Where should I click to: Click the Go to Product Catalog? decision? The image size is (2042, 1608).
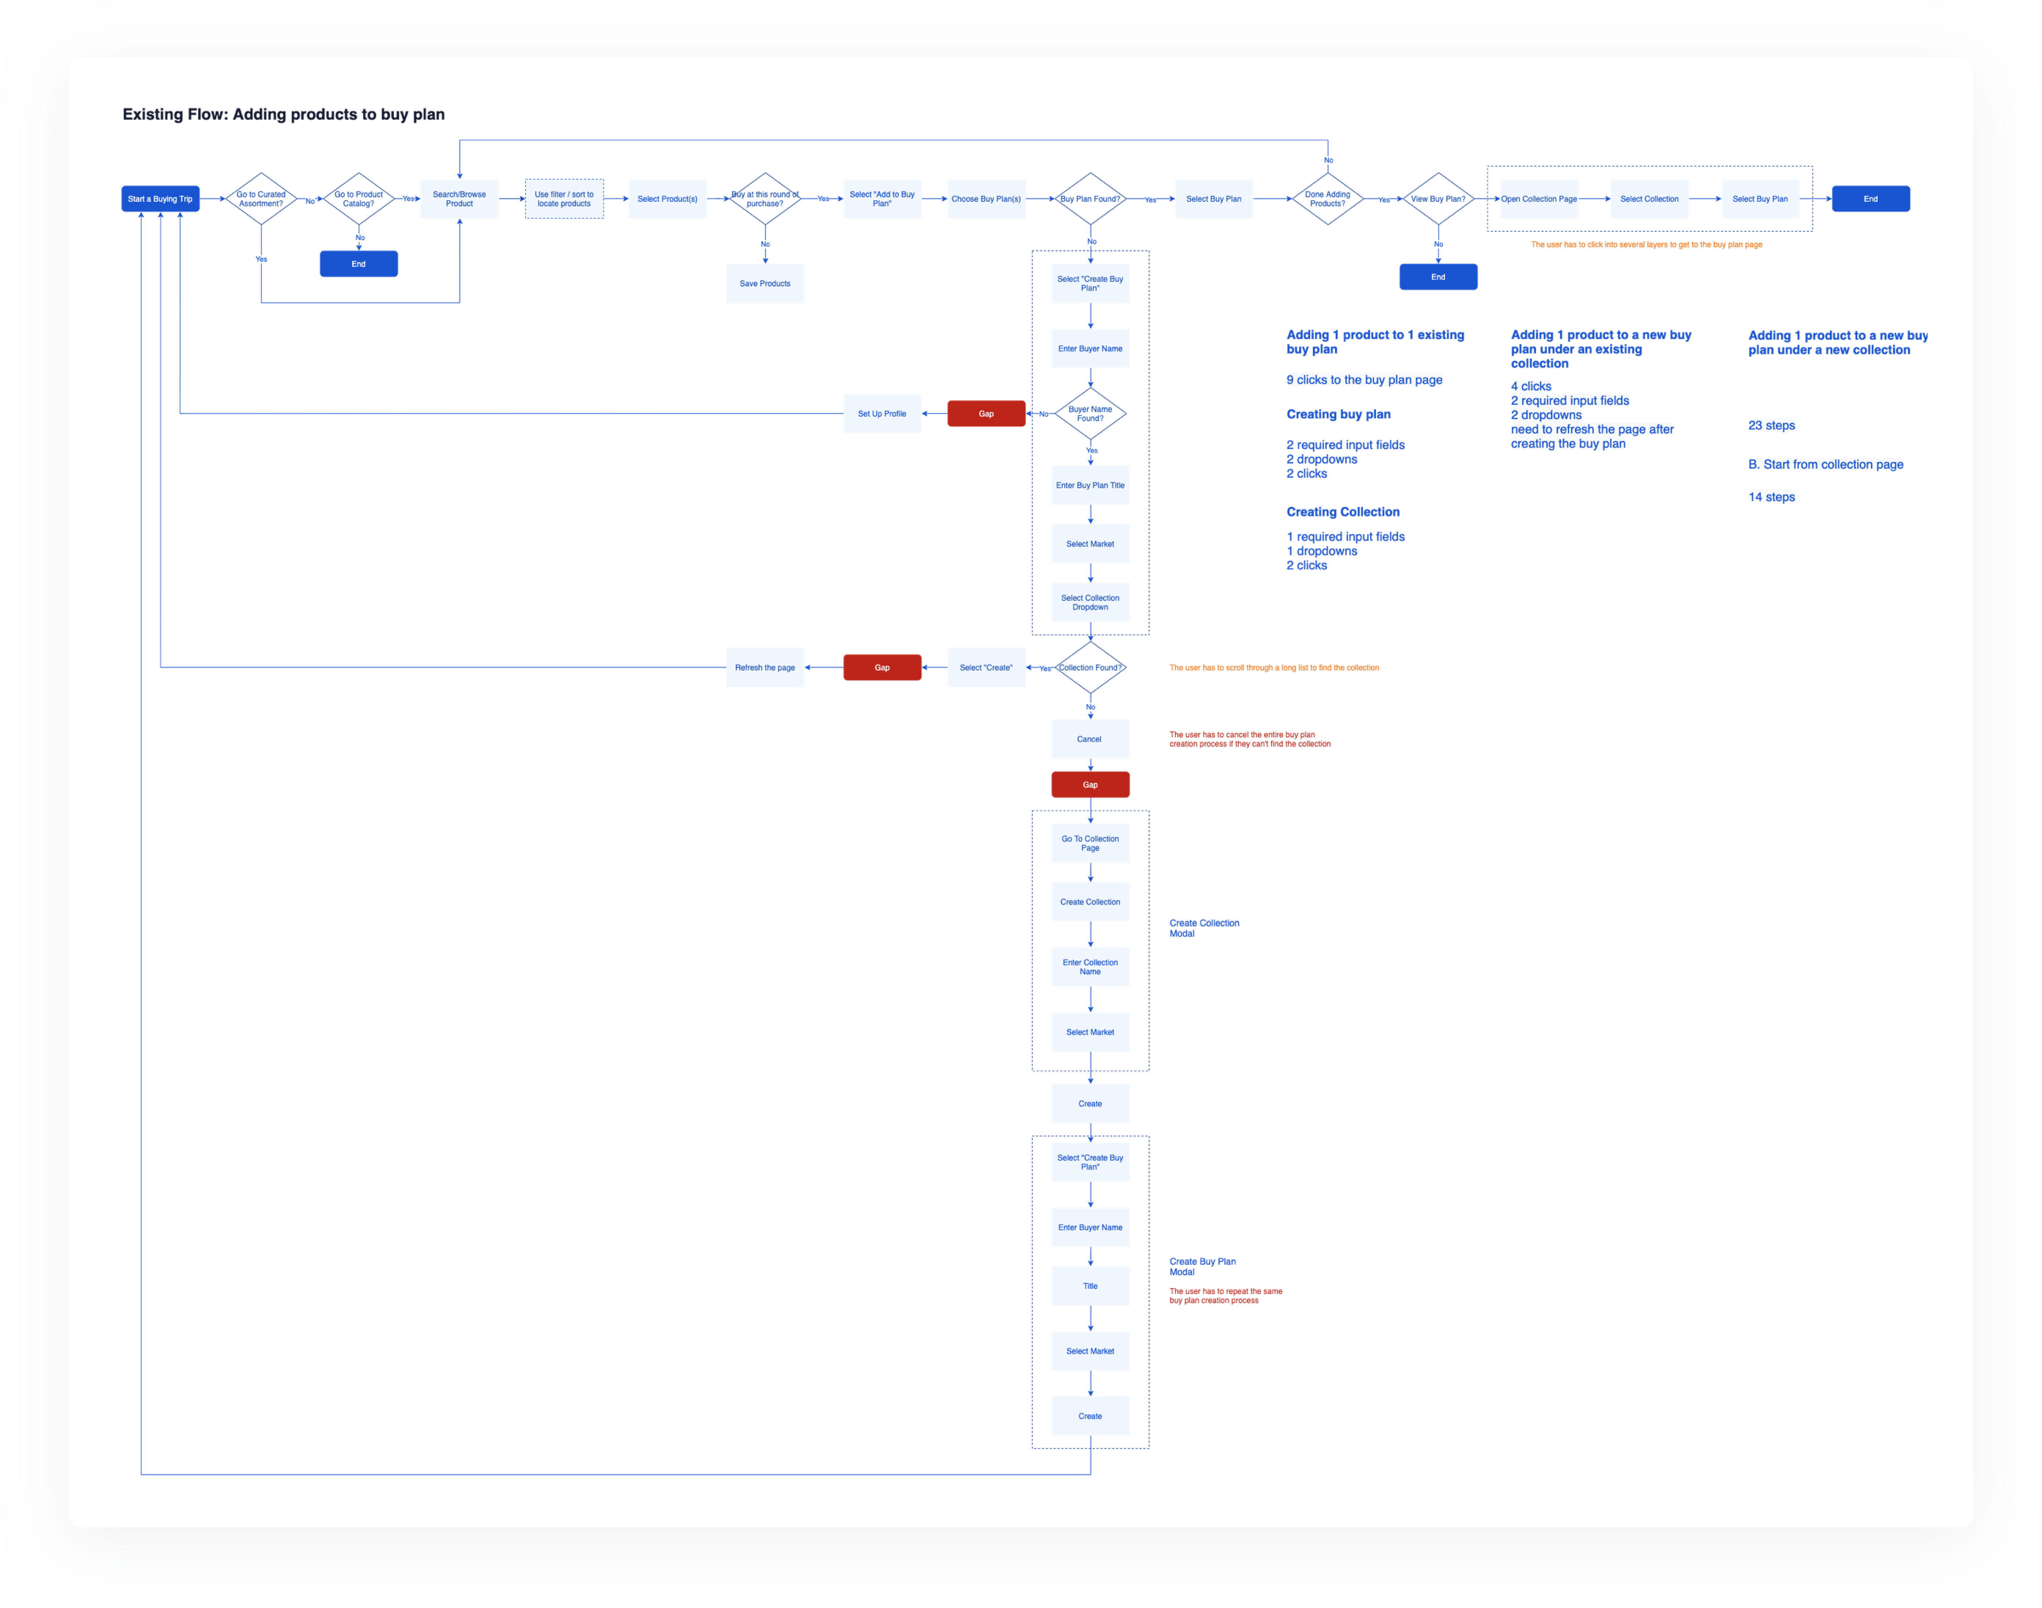point(359,199)
